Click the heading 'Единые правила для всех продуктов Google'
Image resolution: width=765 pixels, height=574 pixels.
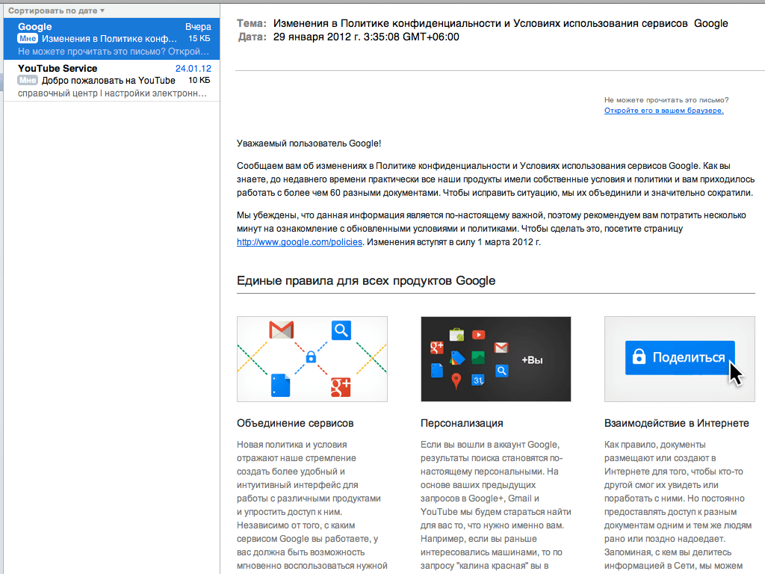(366, 281)
